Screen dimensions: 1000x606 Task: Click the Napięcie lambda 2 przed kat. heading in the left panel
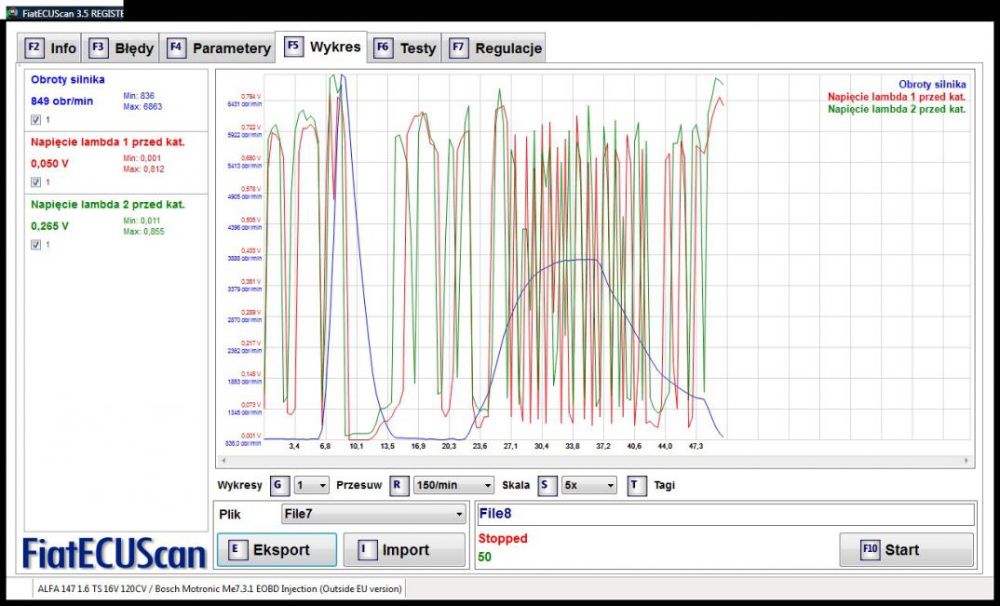108,205
